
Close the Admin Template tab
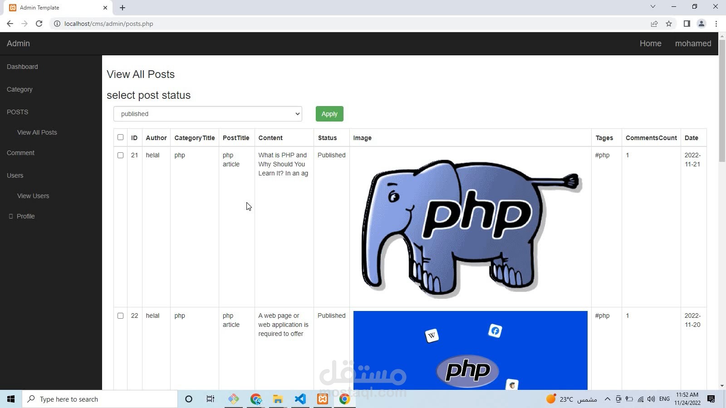105,7
